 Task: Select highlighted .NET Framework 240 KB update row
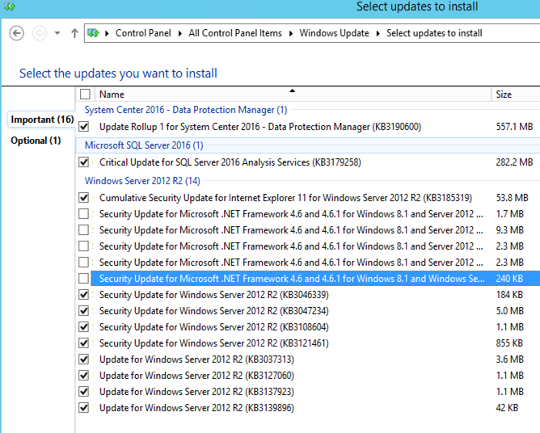pos(315,279)
